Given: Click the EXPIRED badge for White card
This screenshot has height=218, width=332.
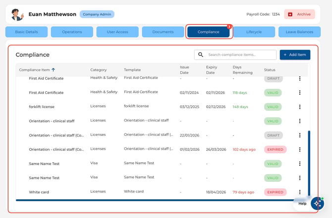Looking at the screenshot, I should tap(275, 192).
